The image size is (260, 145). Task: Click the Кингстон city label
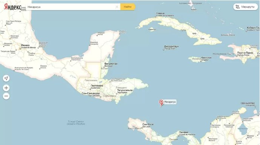(x=206, y=58)
